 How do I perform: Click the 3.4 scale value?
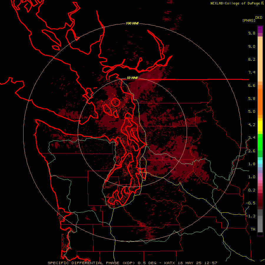(252, 138)
